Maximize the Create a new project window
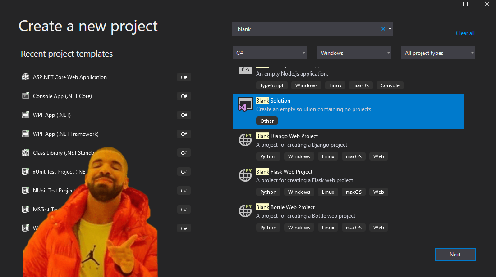The height and width of the screenshot is (277, 496). pyautogui.click(x=465, y=4)
